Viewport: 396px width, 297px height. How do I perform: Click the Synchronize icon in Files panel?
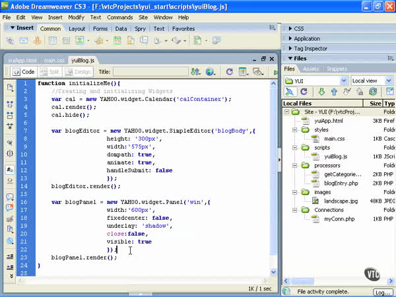tap(373, 92)
